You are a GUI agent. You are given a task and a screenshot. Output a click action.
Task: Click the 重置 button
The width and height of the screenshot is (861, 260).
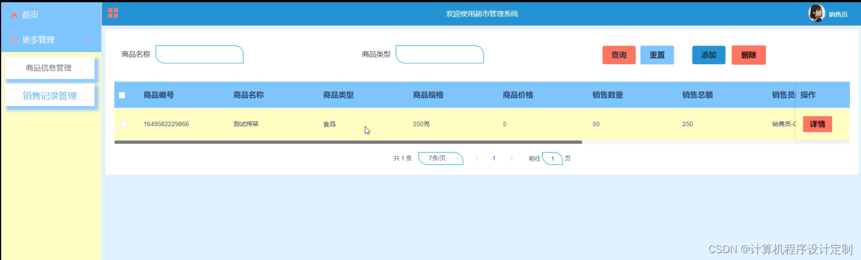tap(657, 55)
